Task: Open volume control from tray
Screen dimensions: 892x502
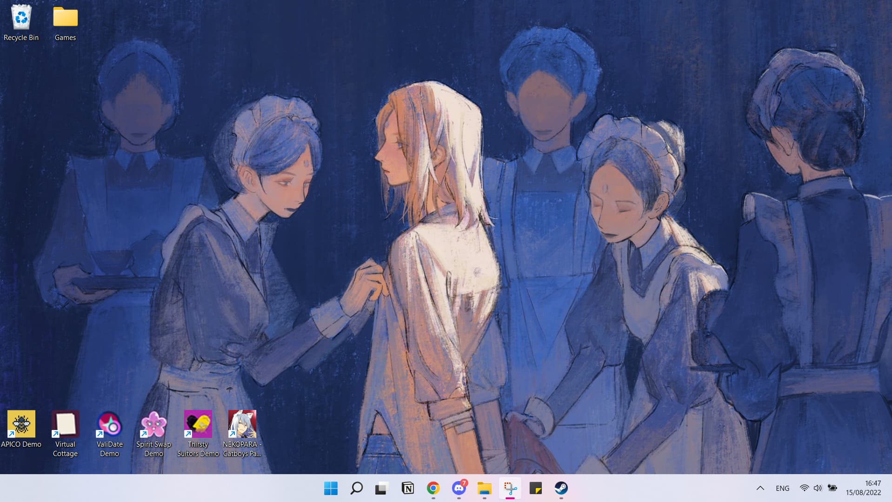Action: (818, 488)
